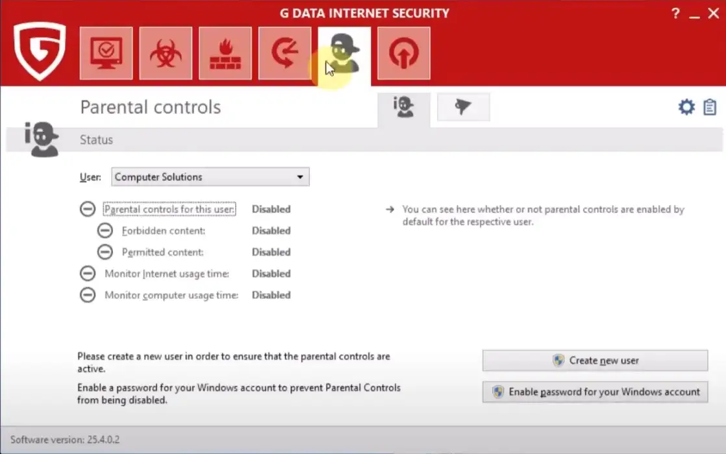Viewport: 726px width, 454px height.
Task: Open the Virus protection biohazard icon
Action: coord(166,53)
